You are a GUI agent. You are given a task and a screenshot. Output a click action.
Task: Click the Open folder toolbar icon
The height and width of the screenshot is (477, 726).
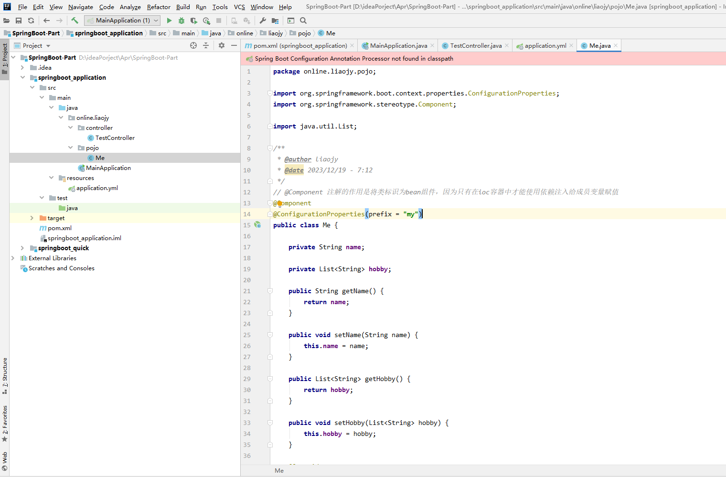pos(6,21)
